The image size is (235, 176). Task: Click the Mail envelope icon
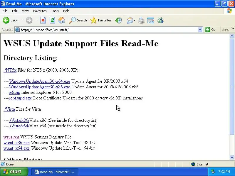[130, 20]
